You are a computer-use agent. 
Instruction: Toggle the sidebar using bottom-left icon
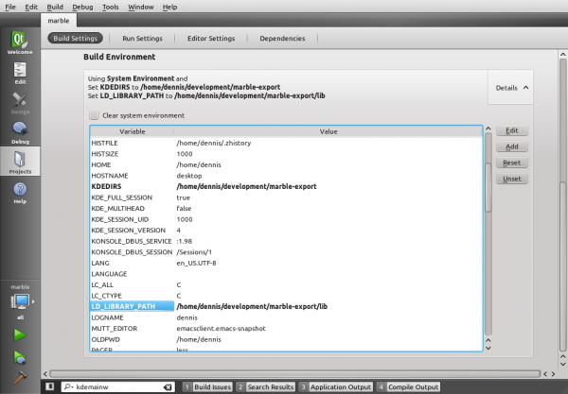click(49, 387)
